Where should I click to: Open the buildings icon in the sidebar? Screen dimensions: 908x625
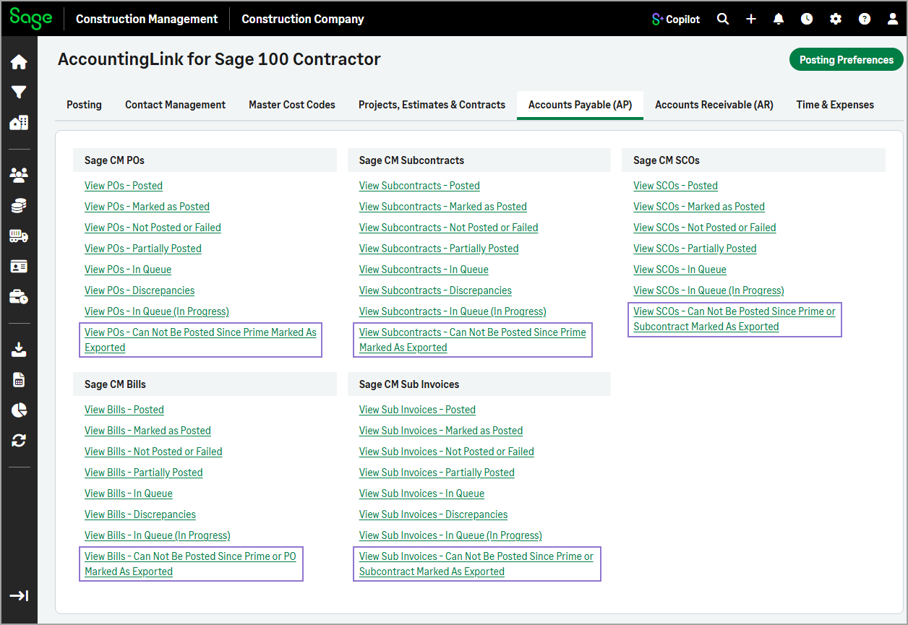[x=19, y=123]
